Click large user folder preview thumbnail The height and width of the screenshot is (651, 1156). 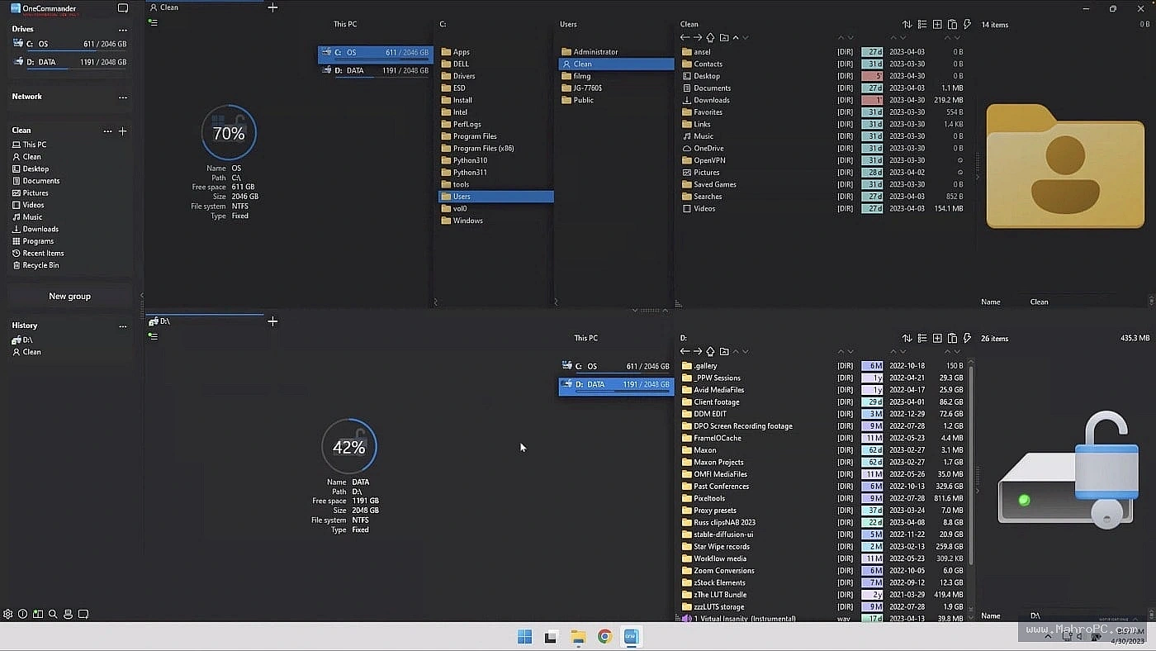1065,165
